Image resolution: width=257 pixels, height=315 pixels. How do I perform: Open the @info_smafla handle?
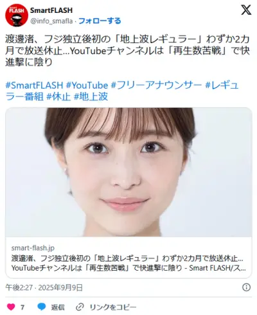pyautogui.click(x=51, y=21)
